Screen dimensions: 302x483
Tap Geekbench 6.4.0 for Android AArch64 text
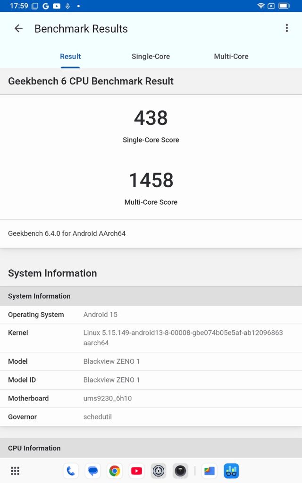pos(67,233)
